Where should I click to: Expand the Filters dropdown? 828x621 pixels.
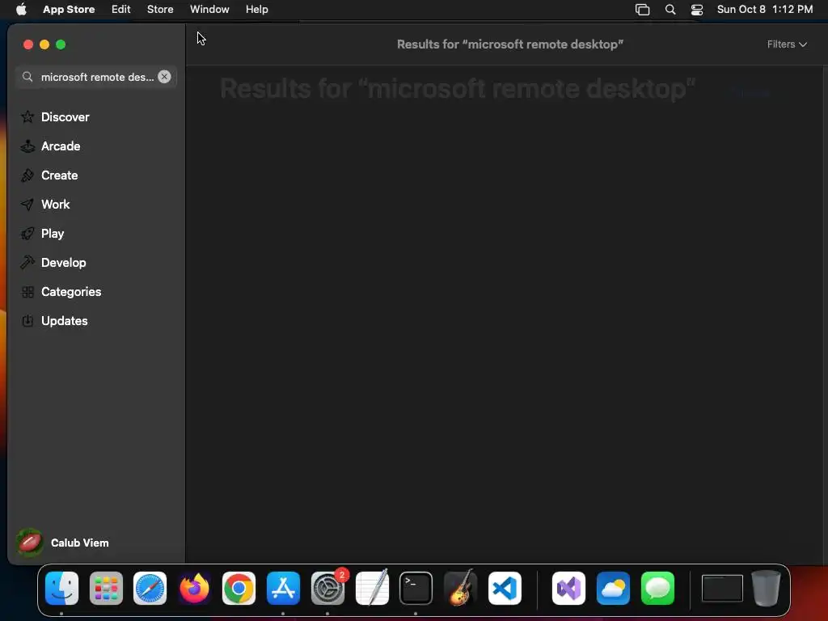coord(787,44)
